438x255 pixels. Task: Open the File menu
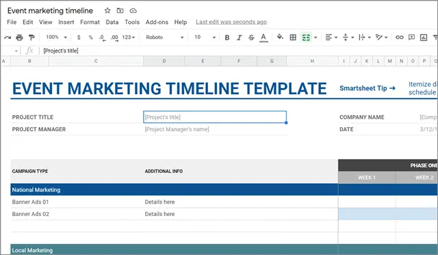(x=12, y=22)
